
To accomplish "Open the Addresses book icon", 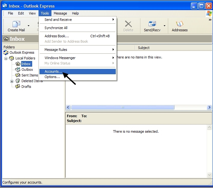I will click(x=180, y=25).
